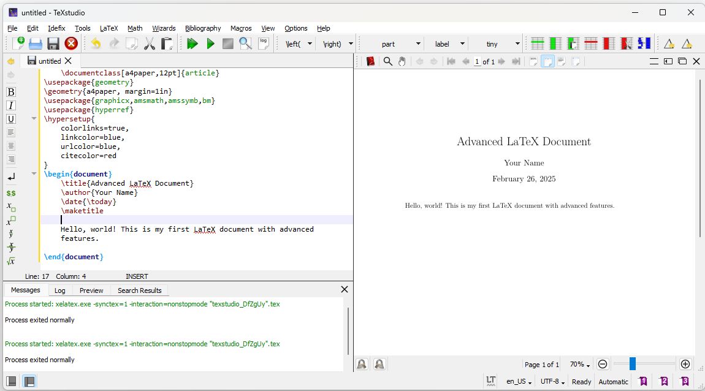Open the part sectioning dropdown

click(x=418, y=44)
